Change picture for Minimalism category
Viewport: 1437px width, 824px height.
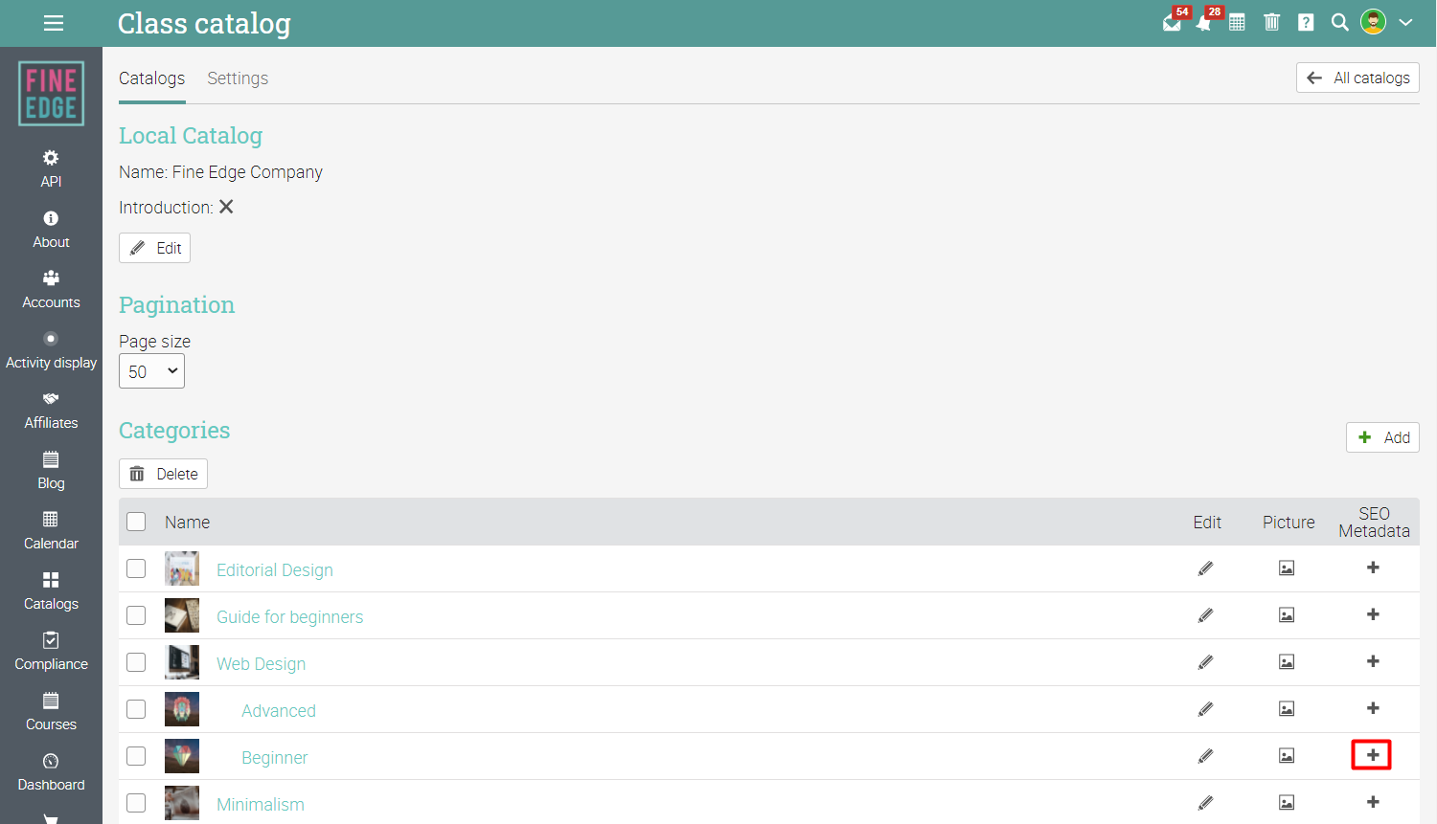pyautogui.click(x=1287, y=803)
